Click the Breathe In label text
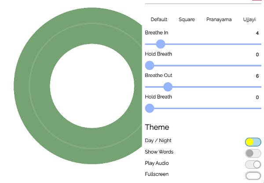Viewport: 264px width, 183px height. point(157,33)
